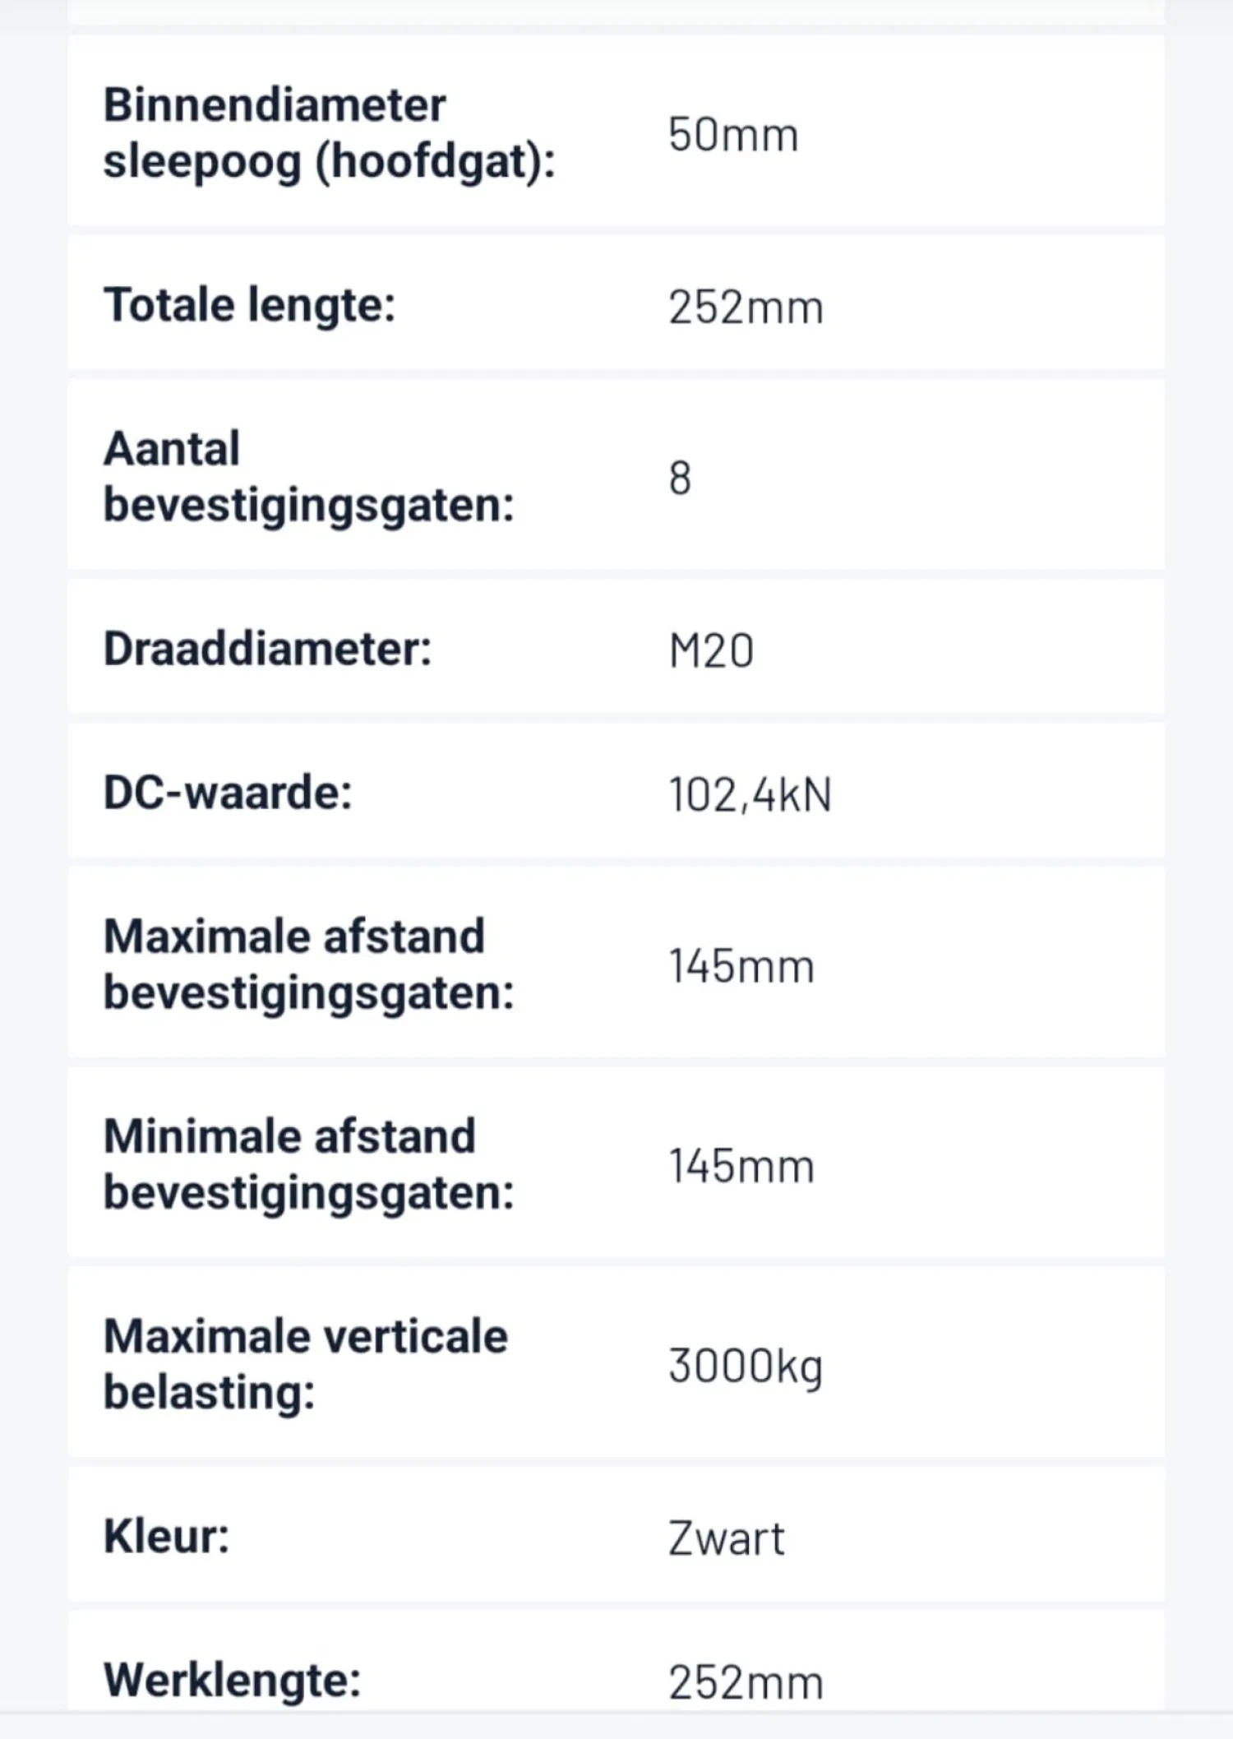
Task: Click the "Kleur" label
Action: (166, 1536)
